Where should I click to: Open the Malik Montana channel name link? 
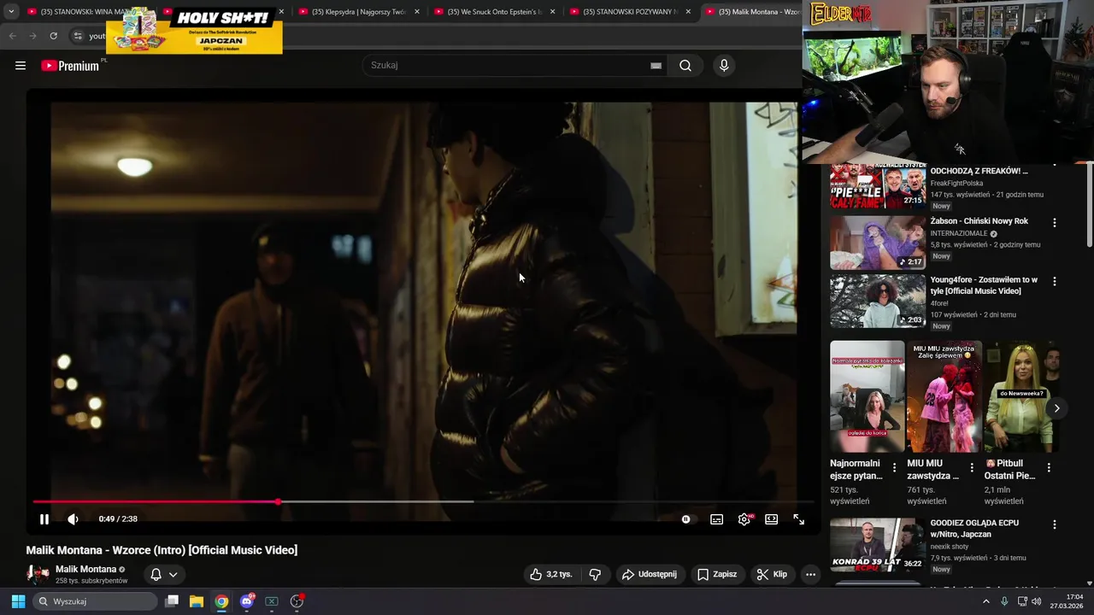coord(85,569)
